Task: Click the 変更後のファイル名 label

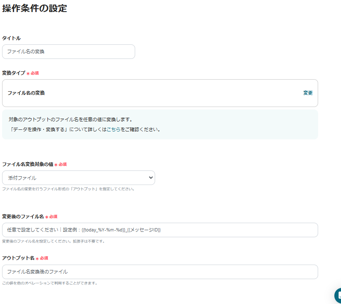Action: tap(23, 216)
